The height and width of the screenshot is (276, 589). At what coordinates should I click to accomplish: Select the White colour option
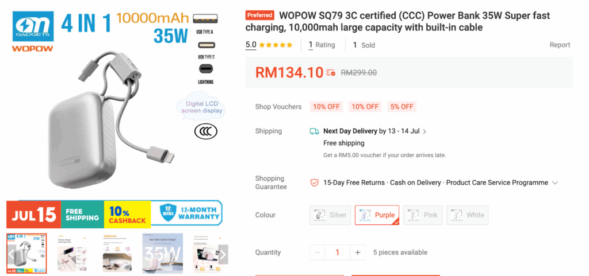tap(467, 215)
